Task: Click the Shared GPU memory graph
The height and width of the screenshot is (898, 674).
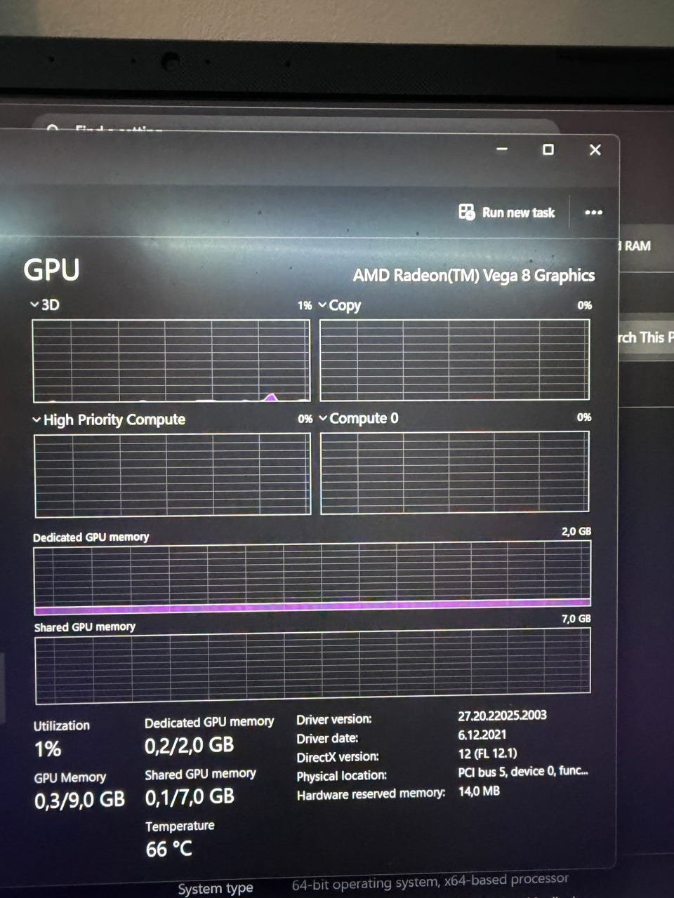Action: click(312, 665)
